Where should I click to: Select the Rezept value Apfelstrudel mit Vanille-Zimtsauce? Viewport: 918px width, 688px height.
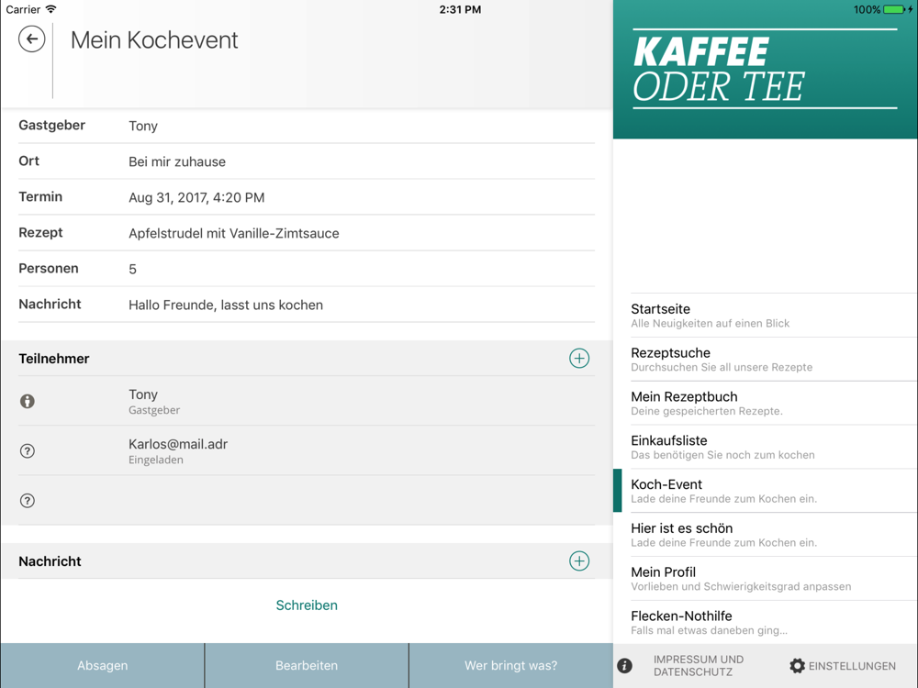[233, 233]
